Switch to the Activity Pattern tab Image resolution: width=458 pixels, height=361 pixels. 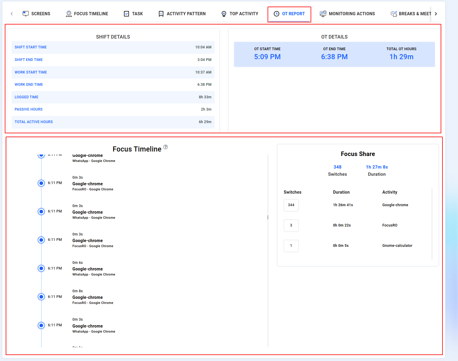tap(186, 14)
